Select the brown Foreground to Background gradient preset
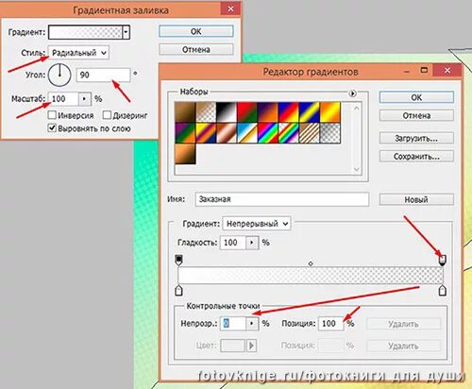 (x=185, y=112)
